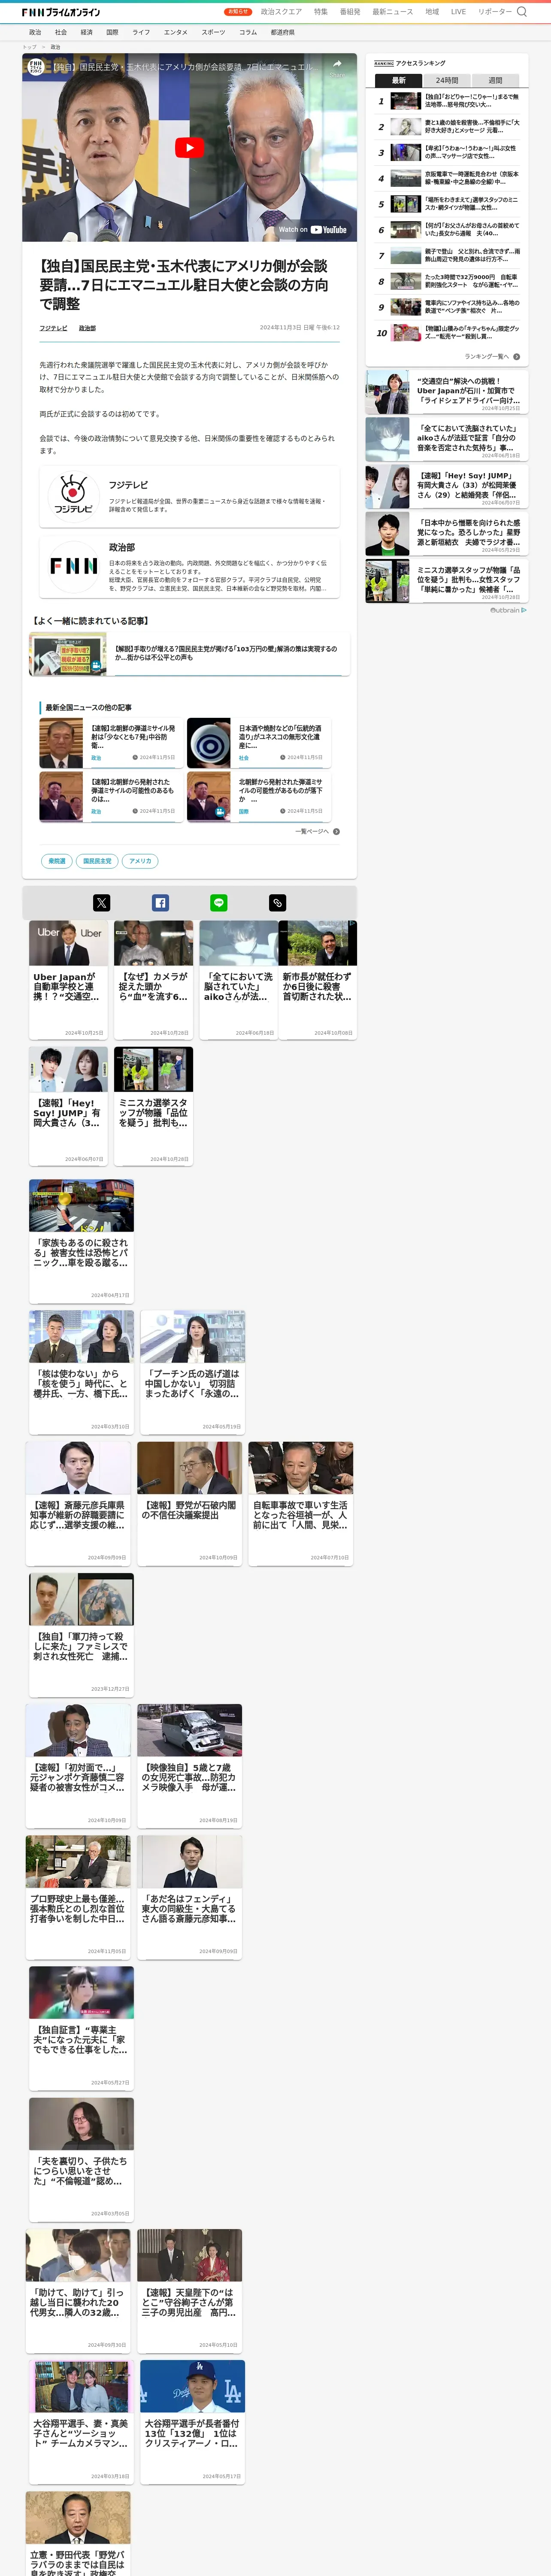Image resolution: width=551 pixels, height=2576 pixels.
Task: Open 番組発 in top menu
Action: [x=350, y=12]
